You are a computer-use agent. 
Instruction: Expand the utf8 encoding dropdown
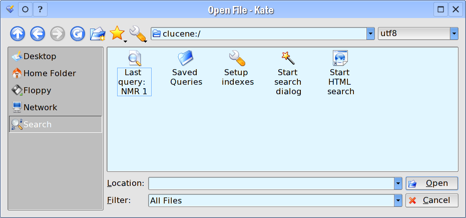point(454,34)
